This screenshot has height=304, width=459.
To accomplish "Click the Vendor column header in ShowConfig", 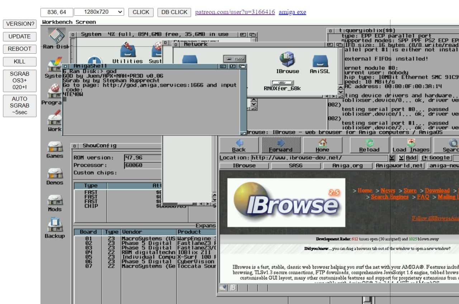I will tap(149, 232).
